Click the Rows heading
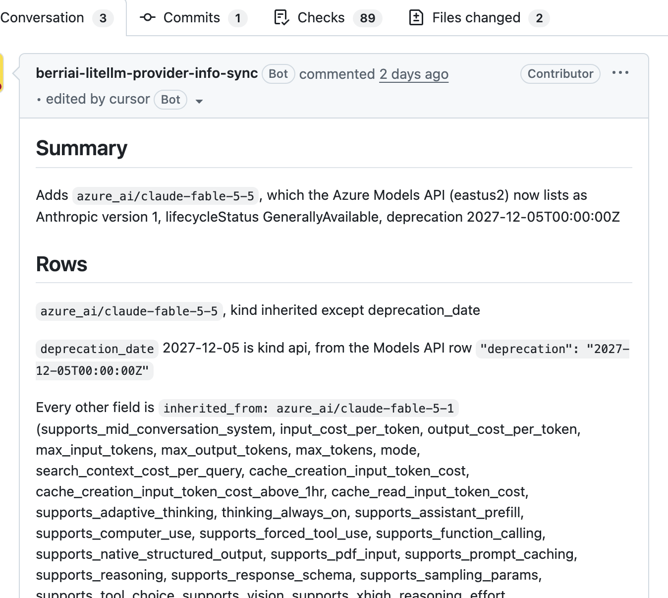 61,264
